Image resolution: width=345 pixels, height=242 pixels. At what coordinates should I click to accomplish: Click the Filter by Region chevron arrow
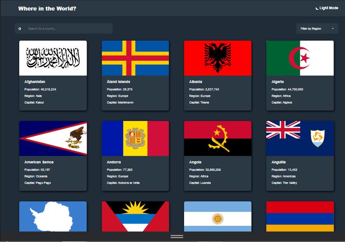click(332, 28)
